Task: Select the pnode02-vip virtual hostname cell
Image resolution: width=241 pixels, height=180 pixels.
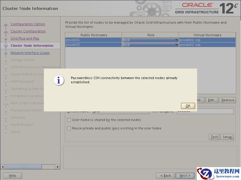Action: click(x=207, y=45)
